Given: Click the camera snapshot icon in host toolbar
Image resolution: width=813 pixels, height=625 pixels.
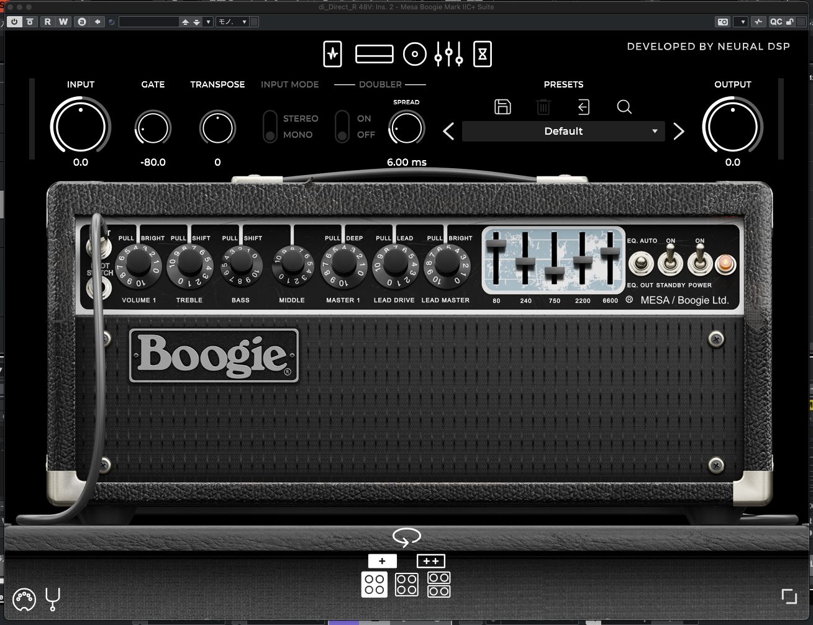Looking at the screenshot, I should pos(723,22).
